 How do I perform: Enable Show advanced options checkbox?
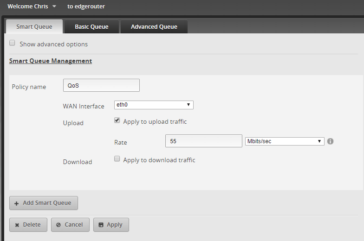(x=13, y=43)
